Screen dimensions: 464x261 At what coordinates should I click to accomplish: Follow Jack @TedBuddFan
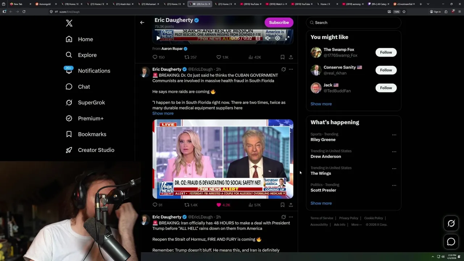386,88
